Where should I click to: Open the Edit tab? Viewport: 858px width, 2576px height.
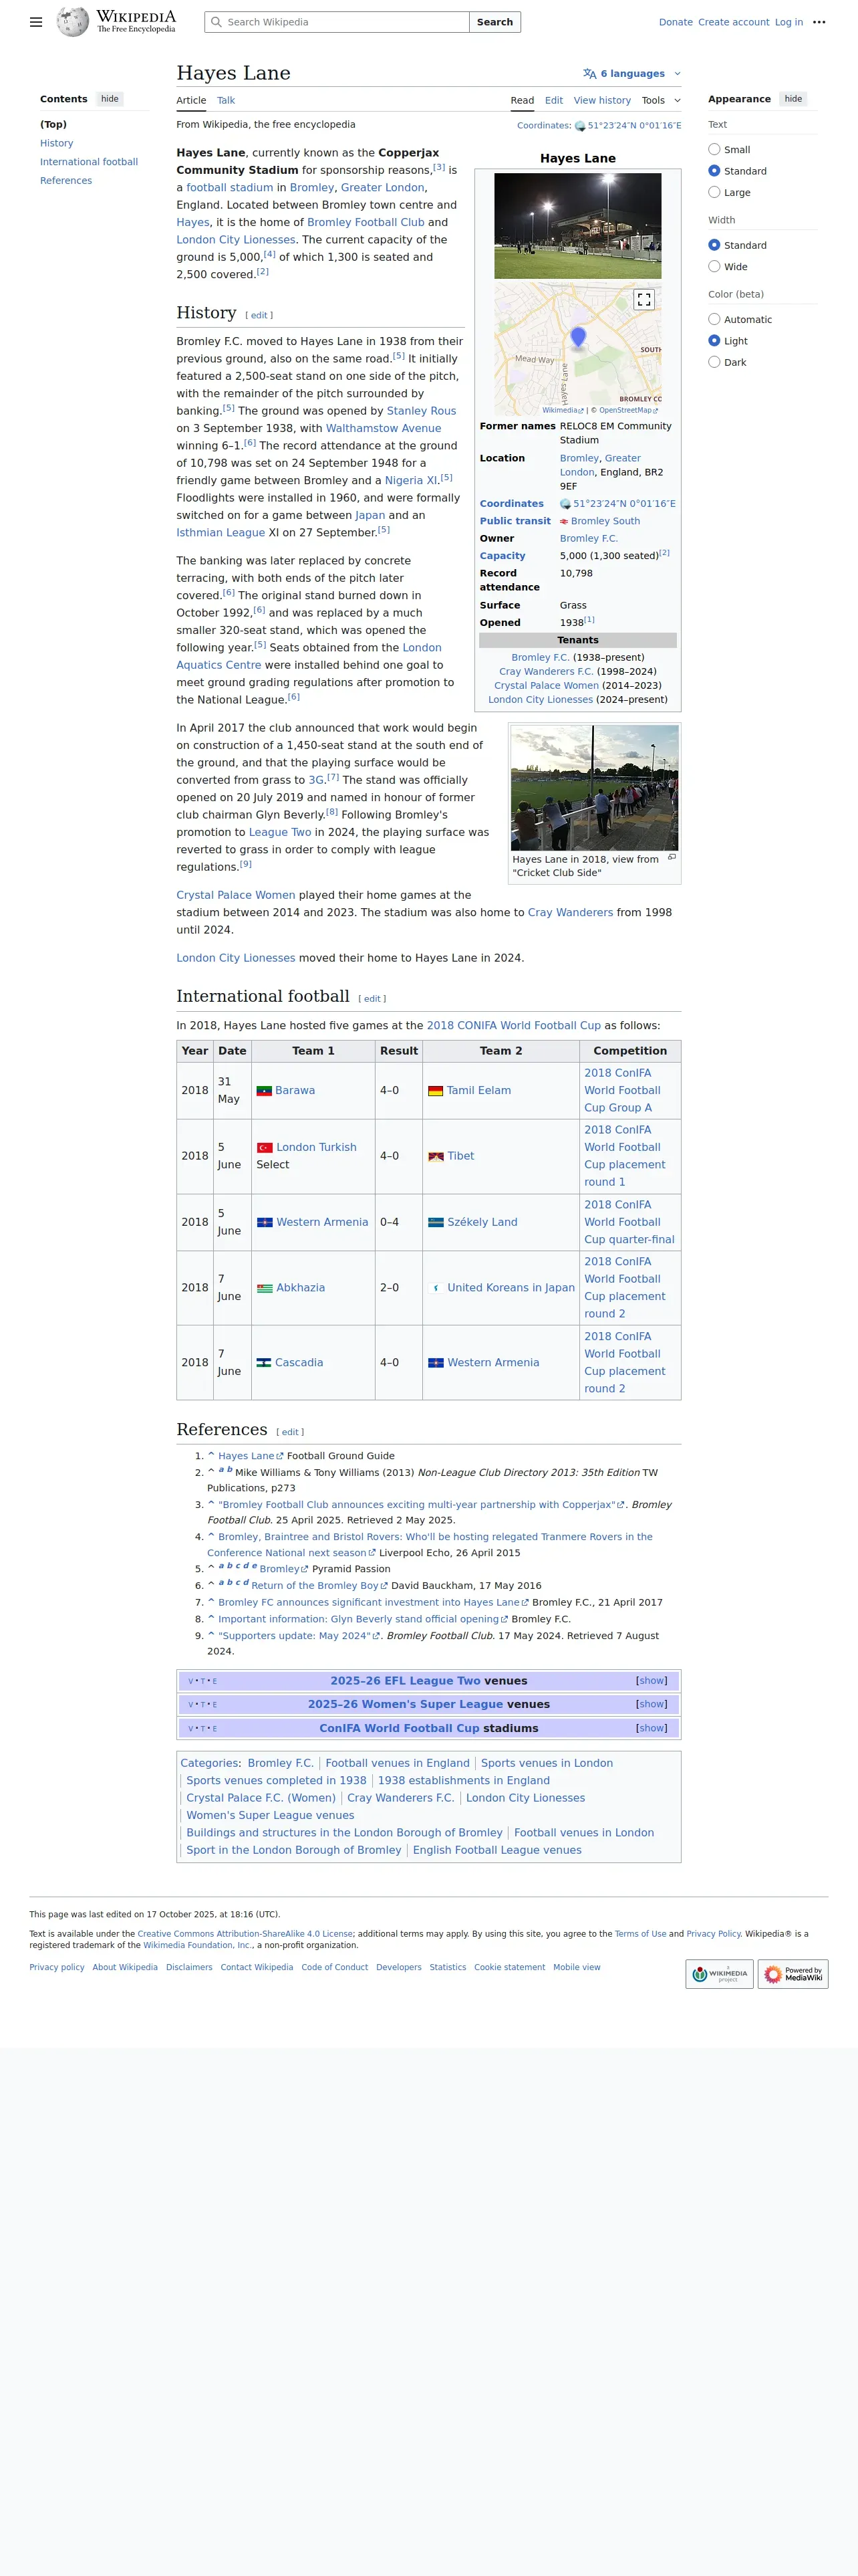(553, 100)
